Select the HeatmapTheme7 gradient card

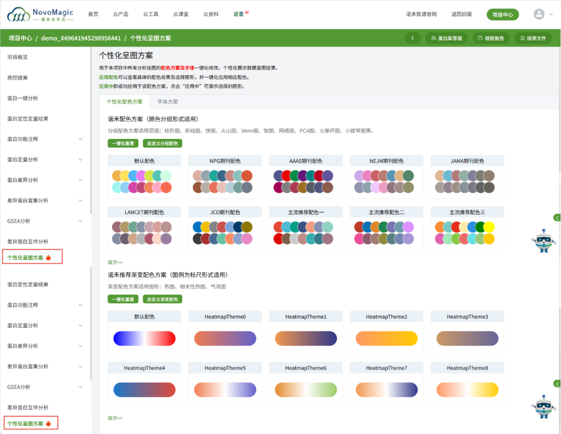tap(386, 384)
